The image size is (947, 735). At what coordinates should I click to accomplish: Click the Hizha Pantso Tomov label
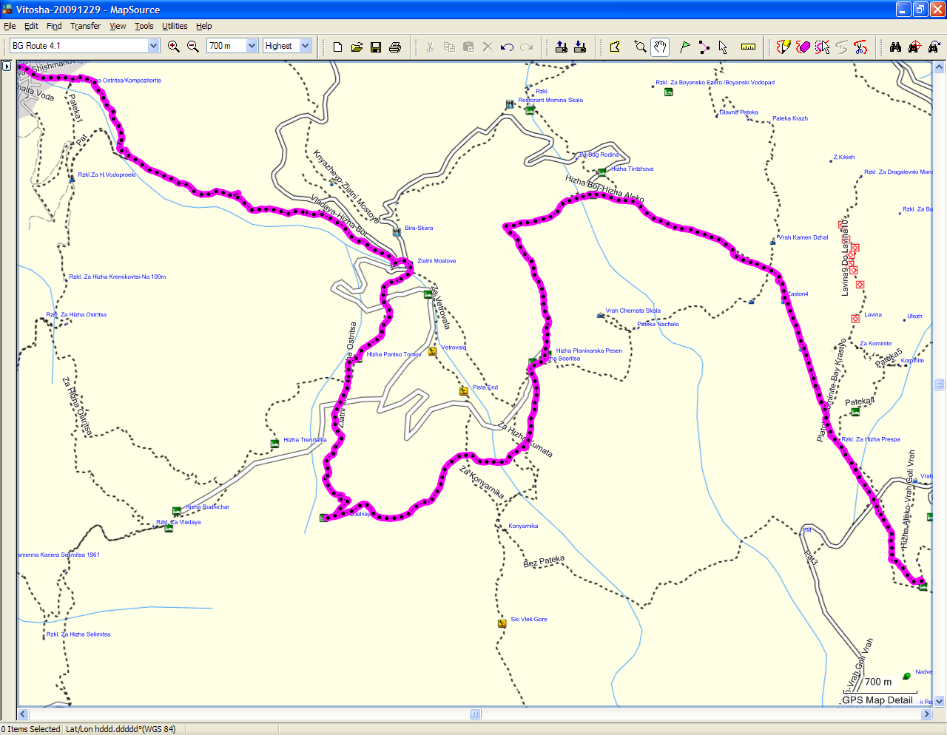tap(394, 354)
